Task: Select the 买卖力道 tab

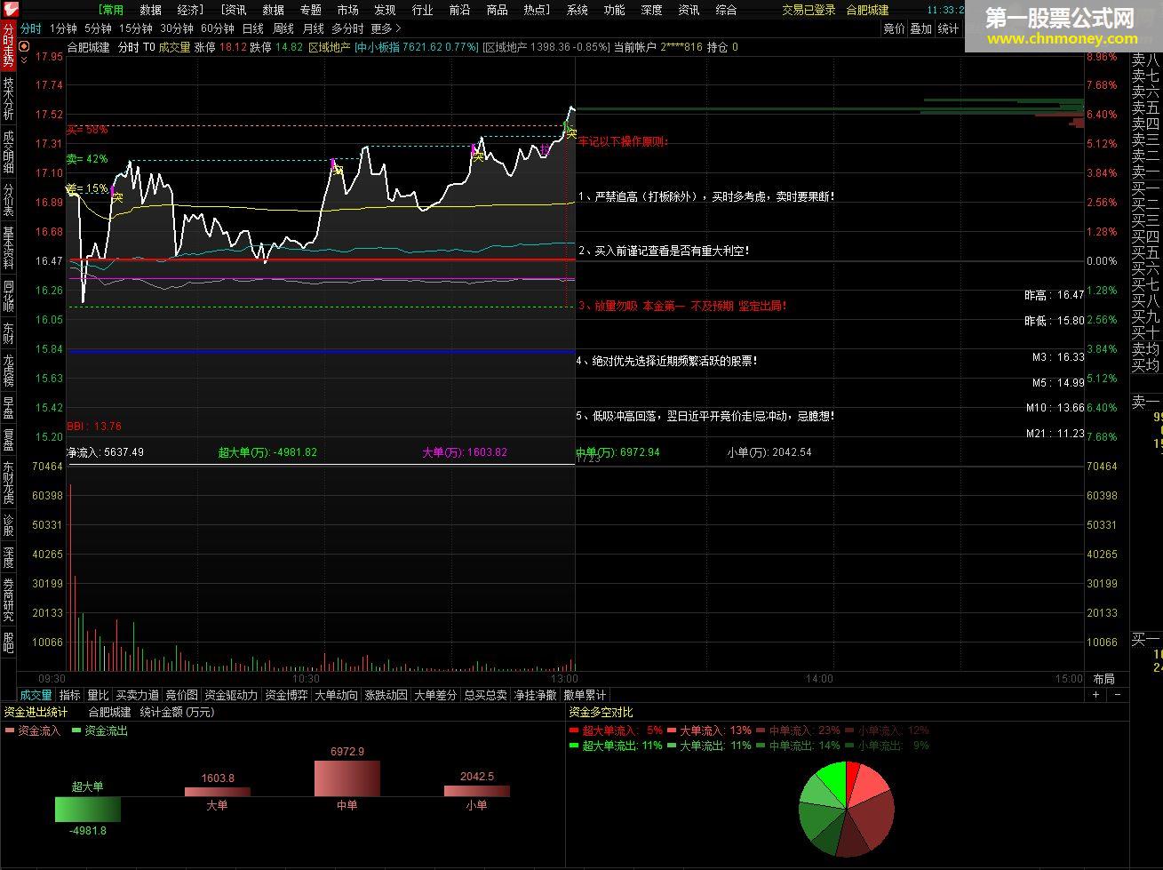Action: [x=138, y=695]
